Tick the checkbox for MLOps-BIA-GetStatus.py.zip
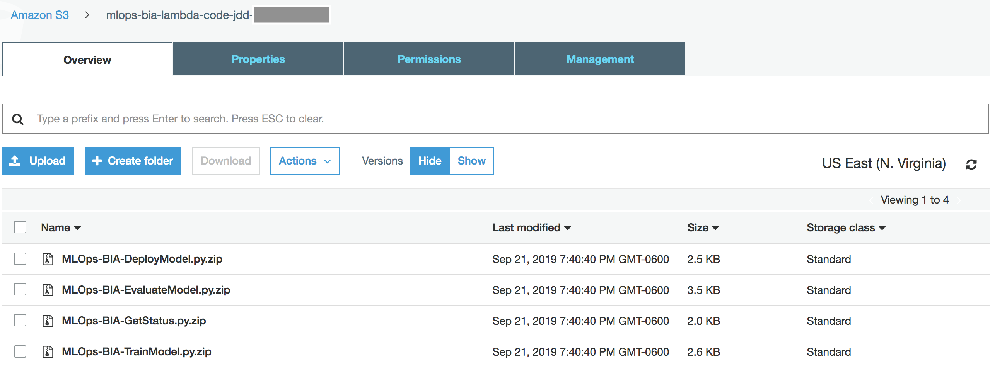This screenshot has height=370, width=990. [x=20, y=321]
